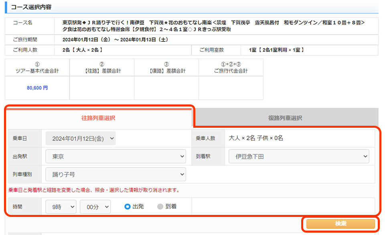Click the 【往路】差額合計 header cell
The width and height of the screenshot is (385, 235).
[x=102, y=67]
